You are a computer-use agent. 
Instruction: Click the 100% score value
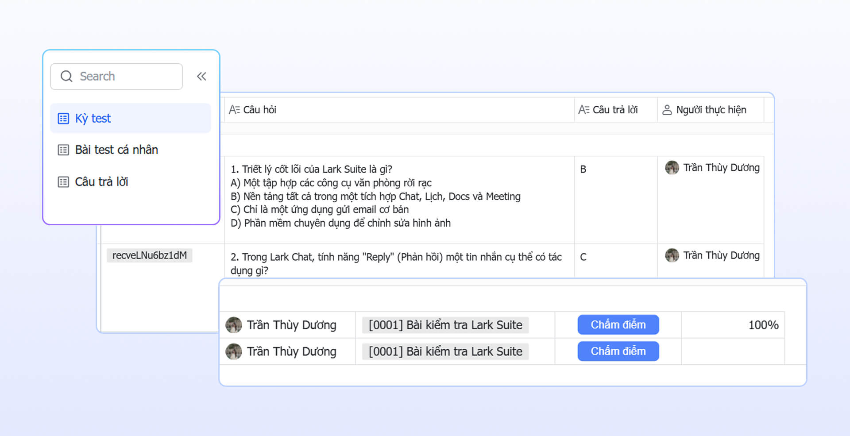tap(763, 324)
